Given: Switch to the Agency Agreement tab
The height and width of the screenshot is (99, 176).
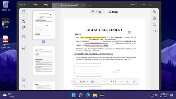Looking at the screenshot, I should (69, 5).
